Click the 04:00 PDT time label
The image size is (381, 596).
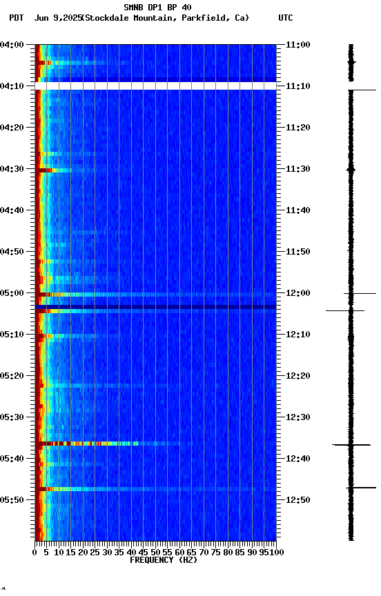pos(12,45)
